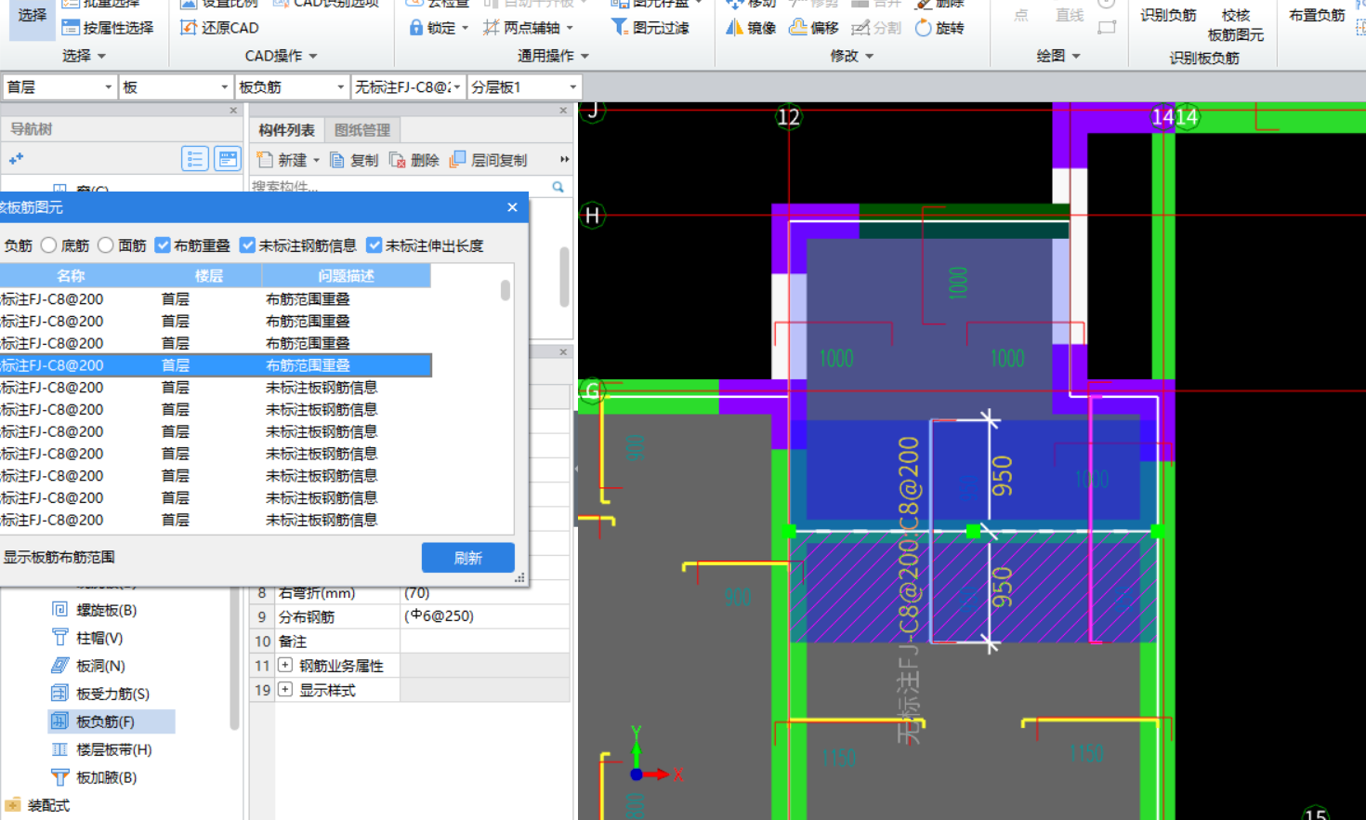
Task: Click the 备注 property value cell
Action: coord(485,641)
